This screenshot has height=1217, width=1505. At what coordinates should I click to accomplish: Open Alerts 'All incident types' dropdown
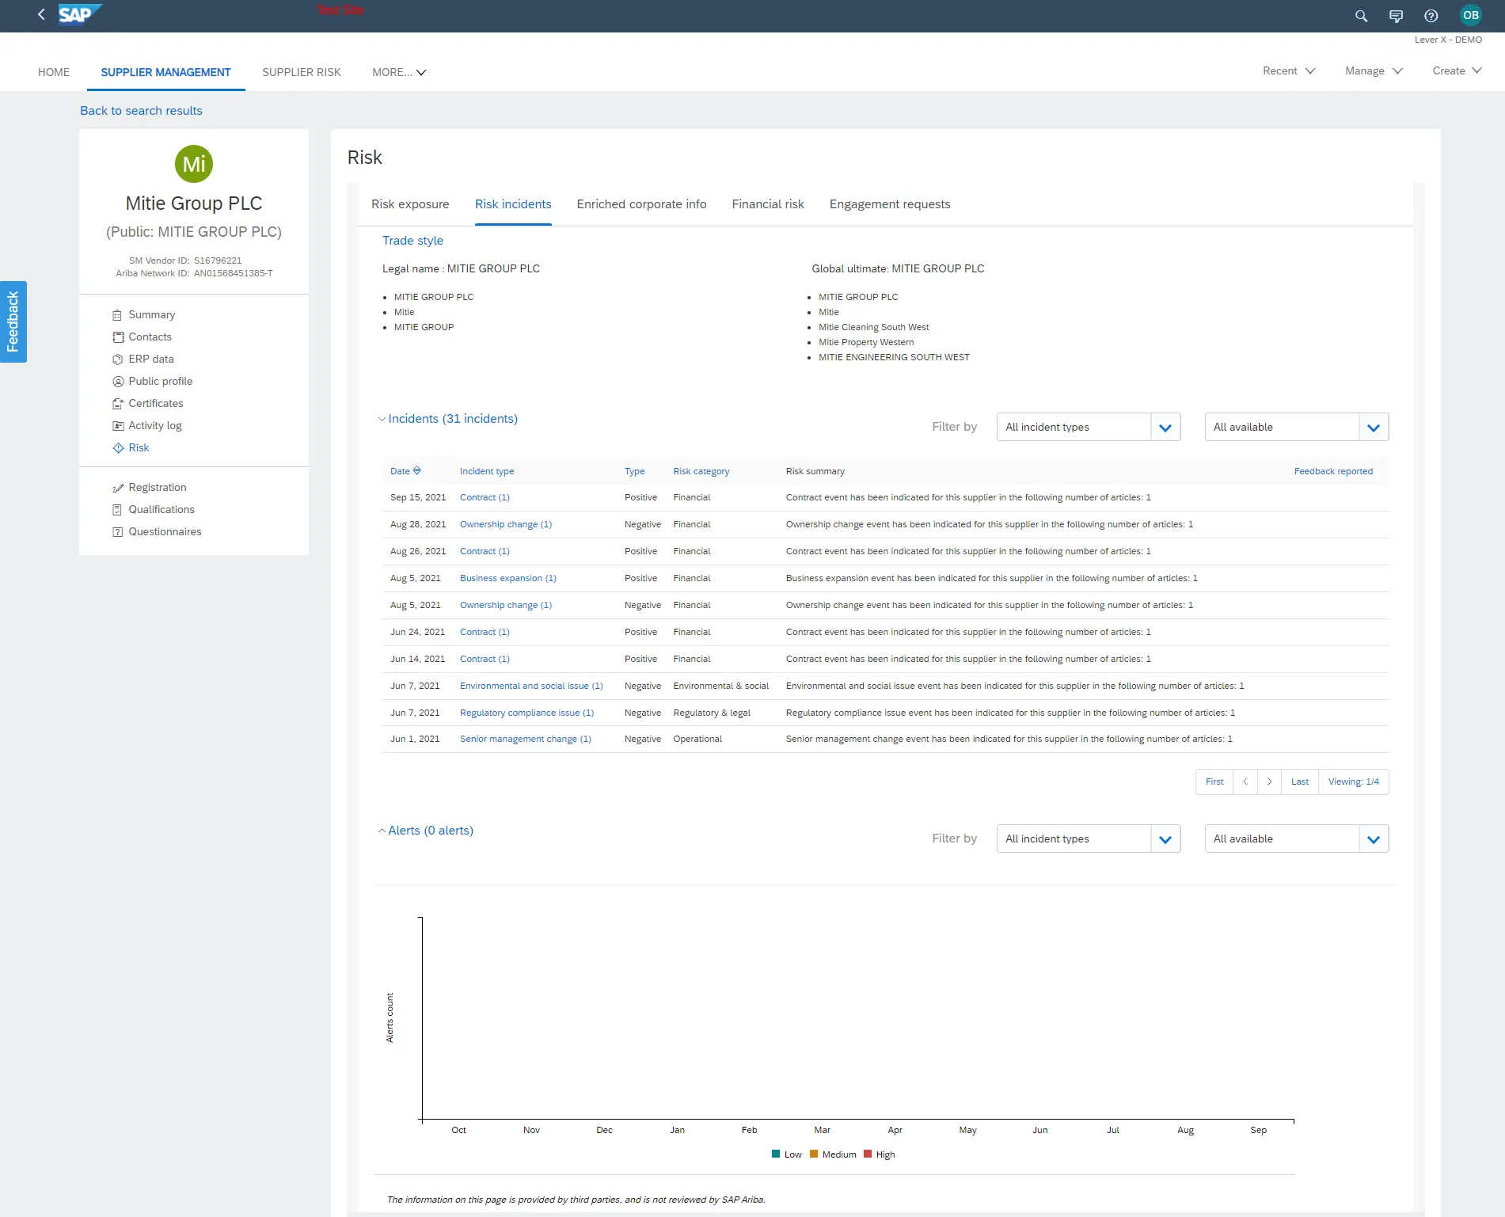tap(1089, 839)
